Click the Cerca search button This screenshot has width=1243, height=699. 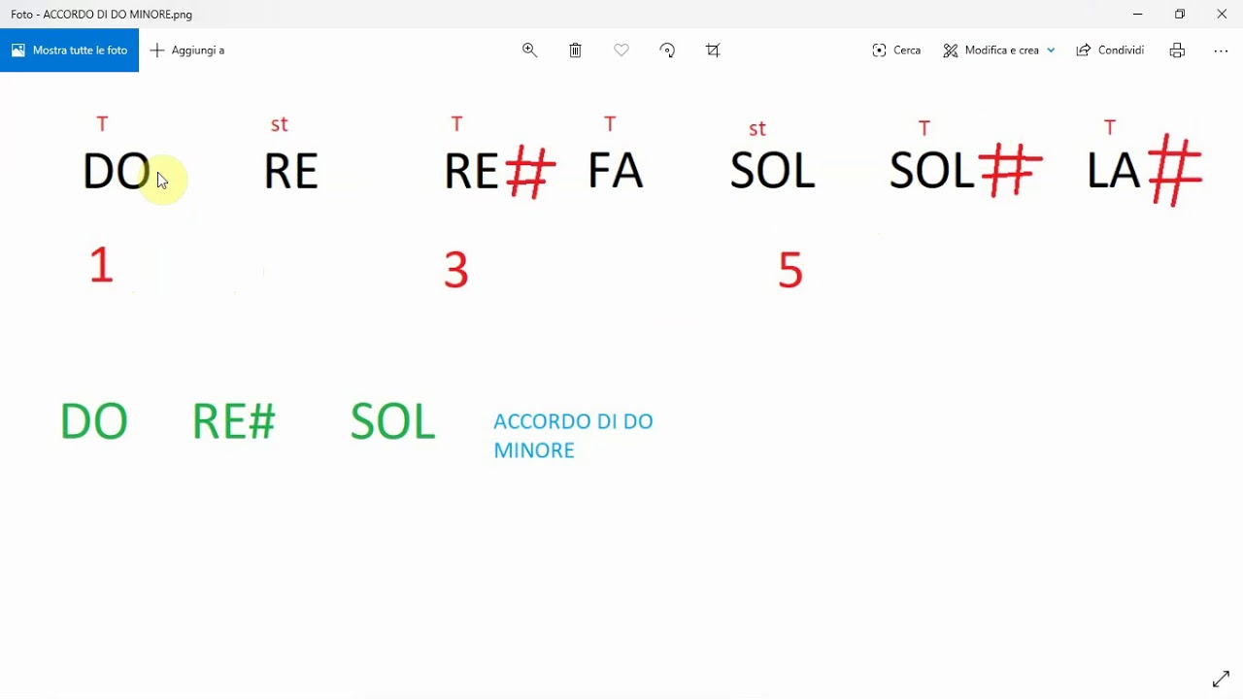click(896, 50)
